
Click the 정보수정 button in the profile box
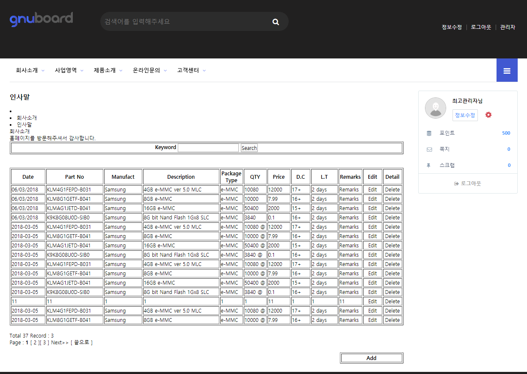click(465, 115)
